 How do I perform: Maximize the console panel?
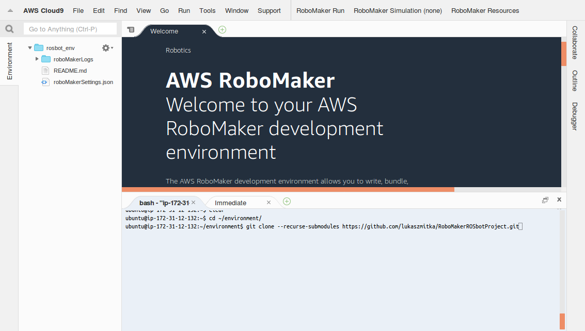tap(545, 200)
